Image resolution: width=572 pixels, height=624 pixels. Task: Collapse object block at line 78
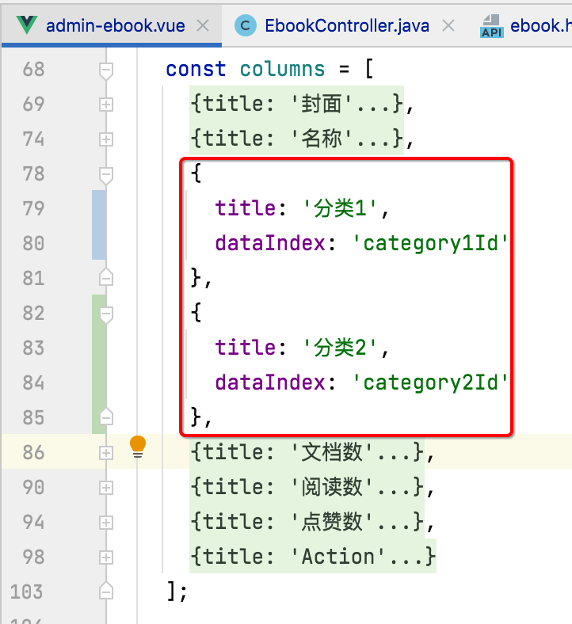pos(106,175)
